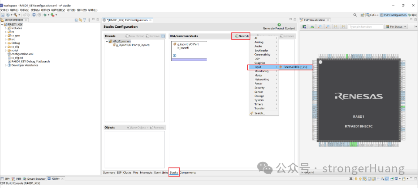Image resolution: width=418 pixels, height=188 pixels.
Task: Click the info icon in g_ioport stack
Action: click(174, 56)
